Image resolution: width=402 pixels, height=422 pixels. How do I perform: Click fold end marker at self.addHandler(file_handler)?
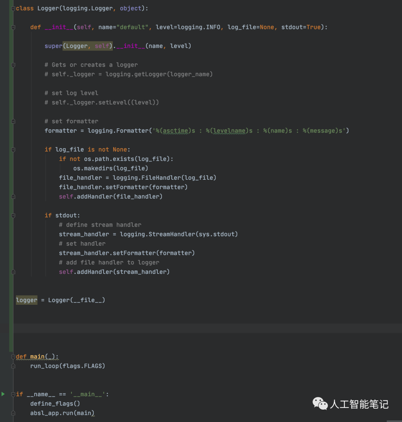click(x=13, y=197)
